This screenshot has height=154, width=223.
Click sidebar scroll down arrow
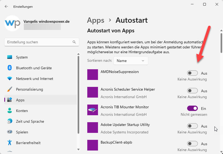(x=78, y=149)
